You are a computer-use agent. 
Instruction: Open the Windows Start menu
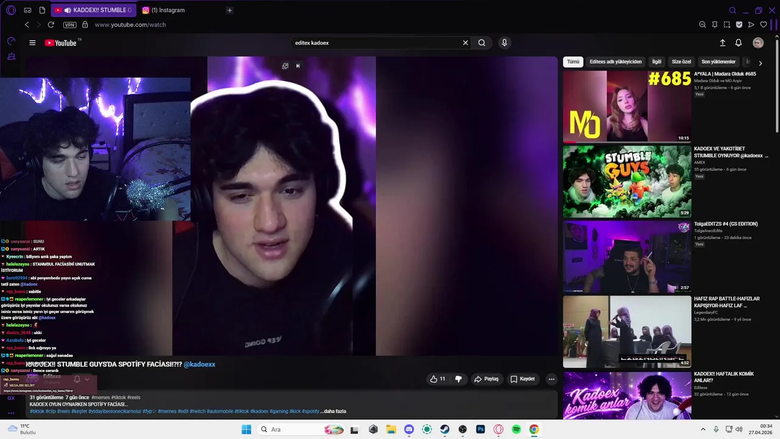coord(246,429)
